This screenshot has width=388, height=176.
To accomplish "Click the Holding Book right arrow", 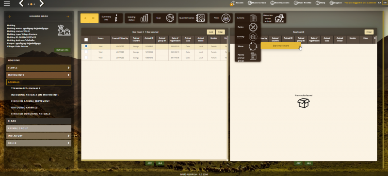I will tap(67, 16).
